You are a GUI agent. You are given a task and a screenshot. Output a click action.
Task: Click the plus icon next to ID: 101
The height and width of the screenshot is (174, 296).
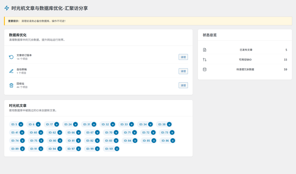[x=116, y=149]
